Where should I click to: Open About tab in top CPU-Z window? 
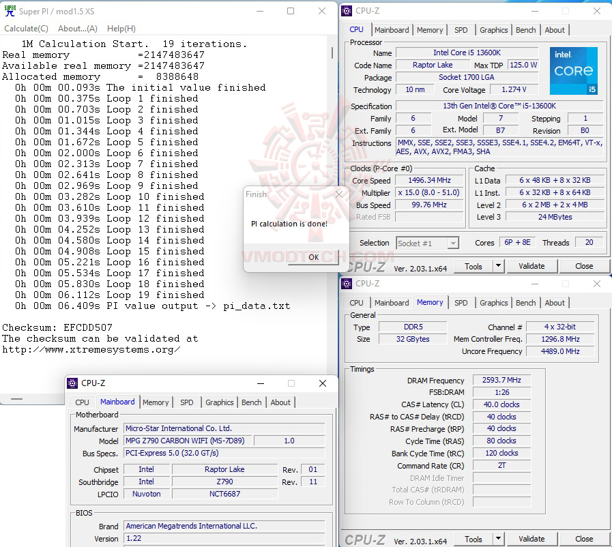[554, 30]
